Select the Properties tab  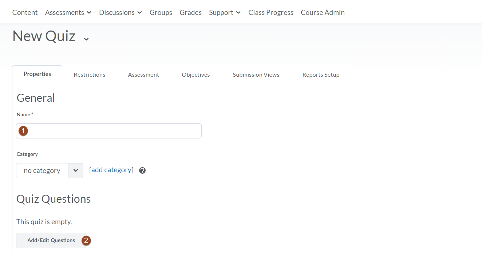[x=37, y=74]
